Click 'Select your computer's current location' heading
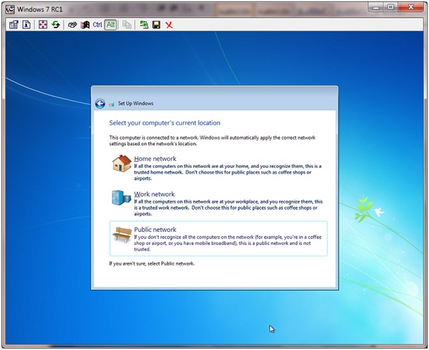429x350 pixels. [165, 123]
